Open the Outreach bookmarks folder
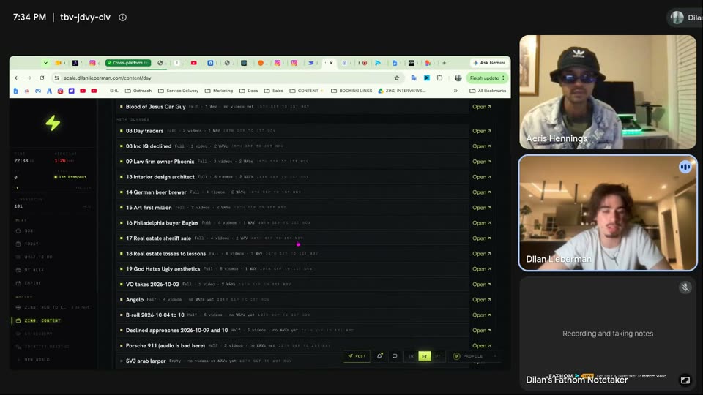The image size is (703, 395). pos(138,91)
